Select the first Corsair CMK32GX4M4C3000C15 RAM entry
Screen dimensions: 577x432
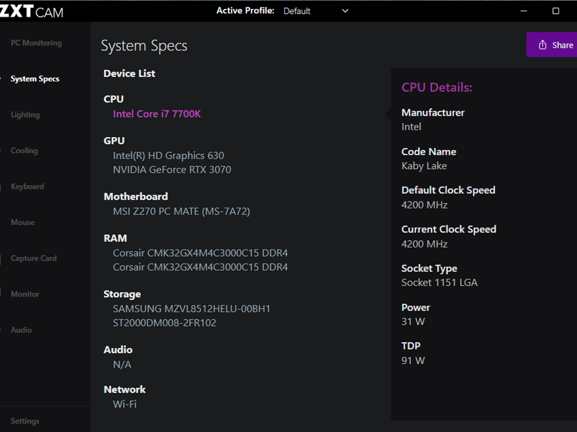pyautogui.click(x=200, y=253)
